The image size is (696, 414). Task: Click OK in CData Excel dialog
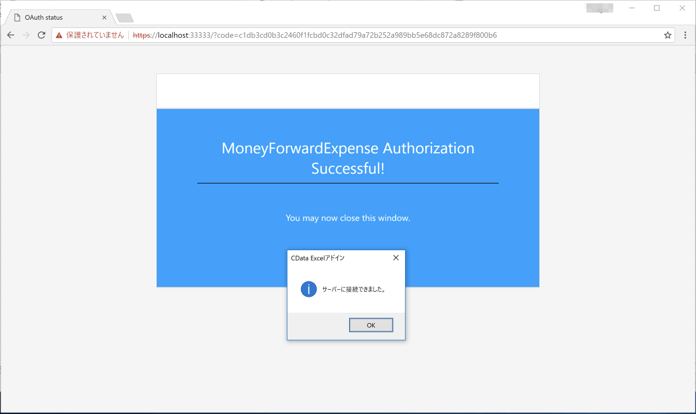pyautogui.click(x=371, y=325)
